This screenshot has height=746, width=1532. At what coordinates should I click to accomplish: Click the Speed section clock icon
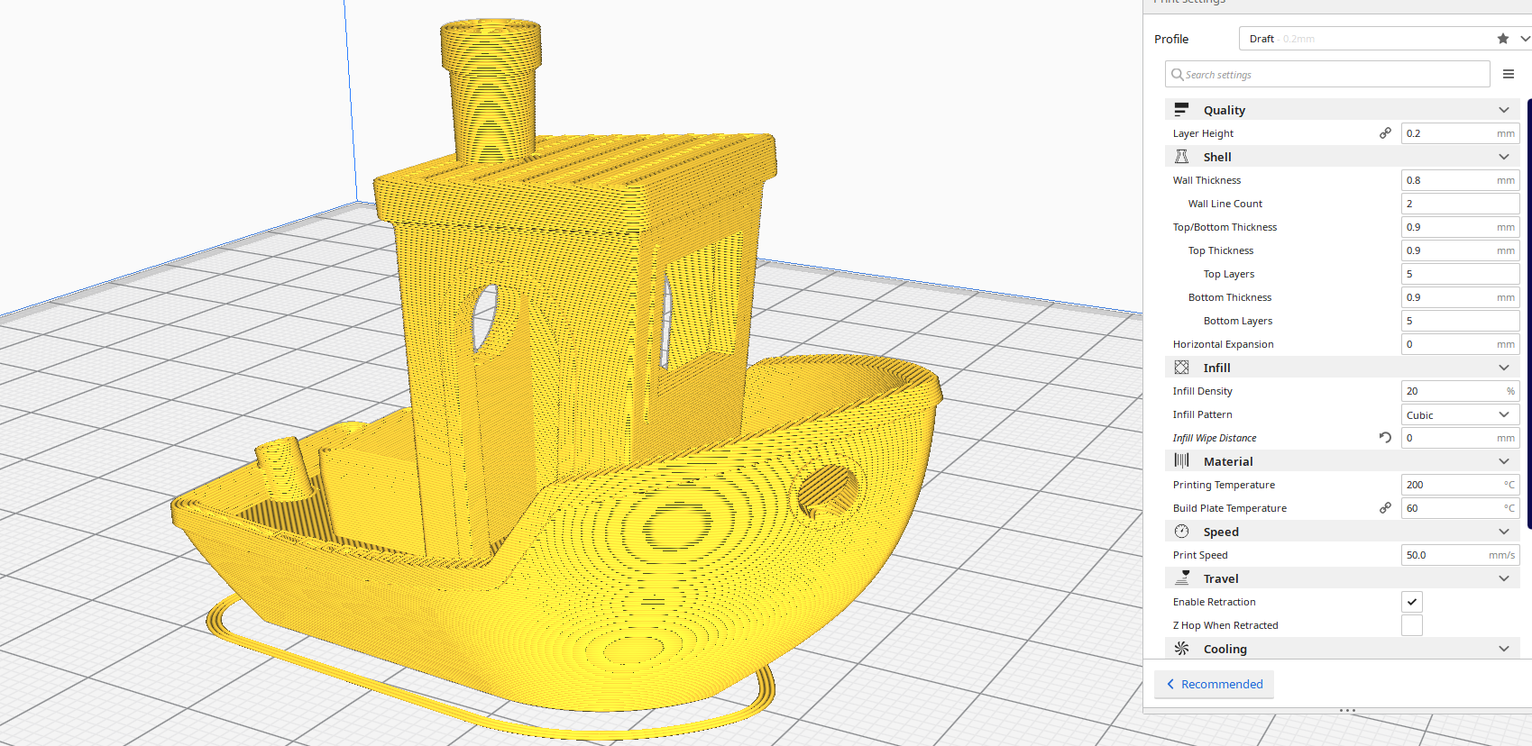pos(1181,532)
